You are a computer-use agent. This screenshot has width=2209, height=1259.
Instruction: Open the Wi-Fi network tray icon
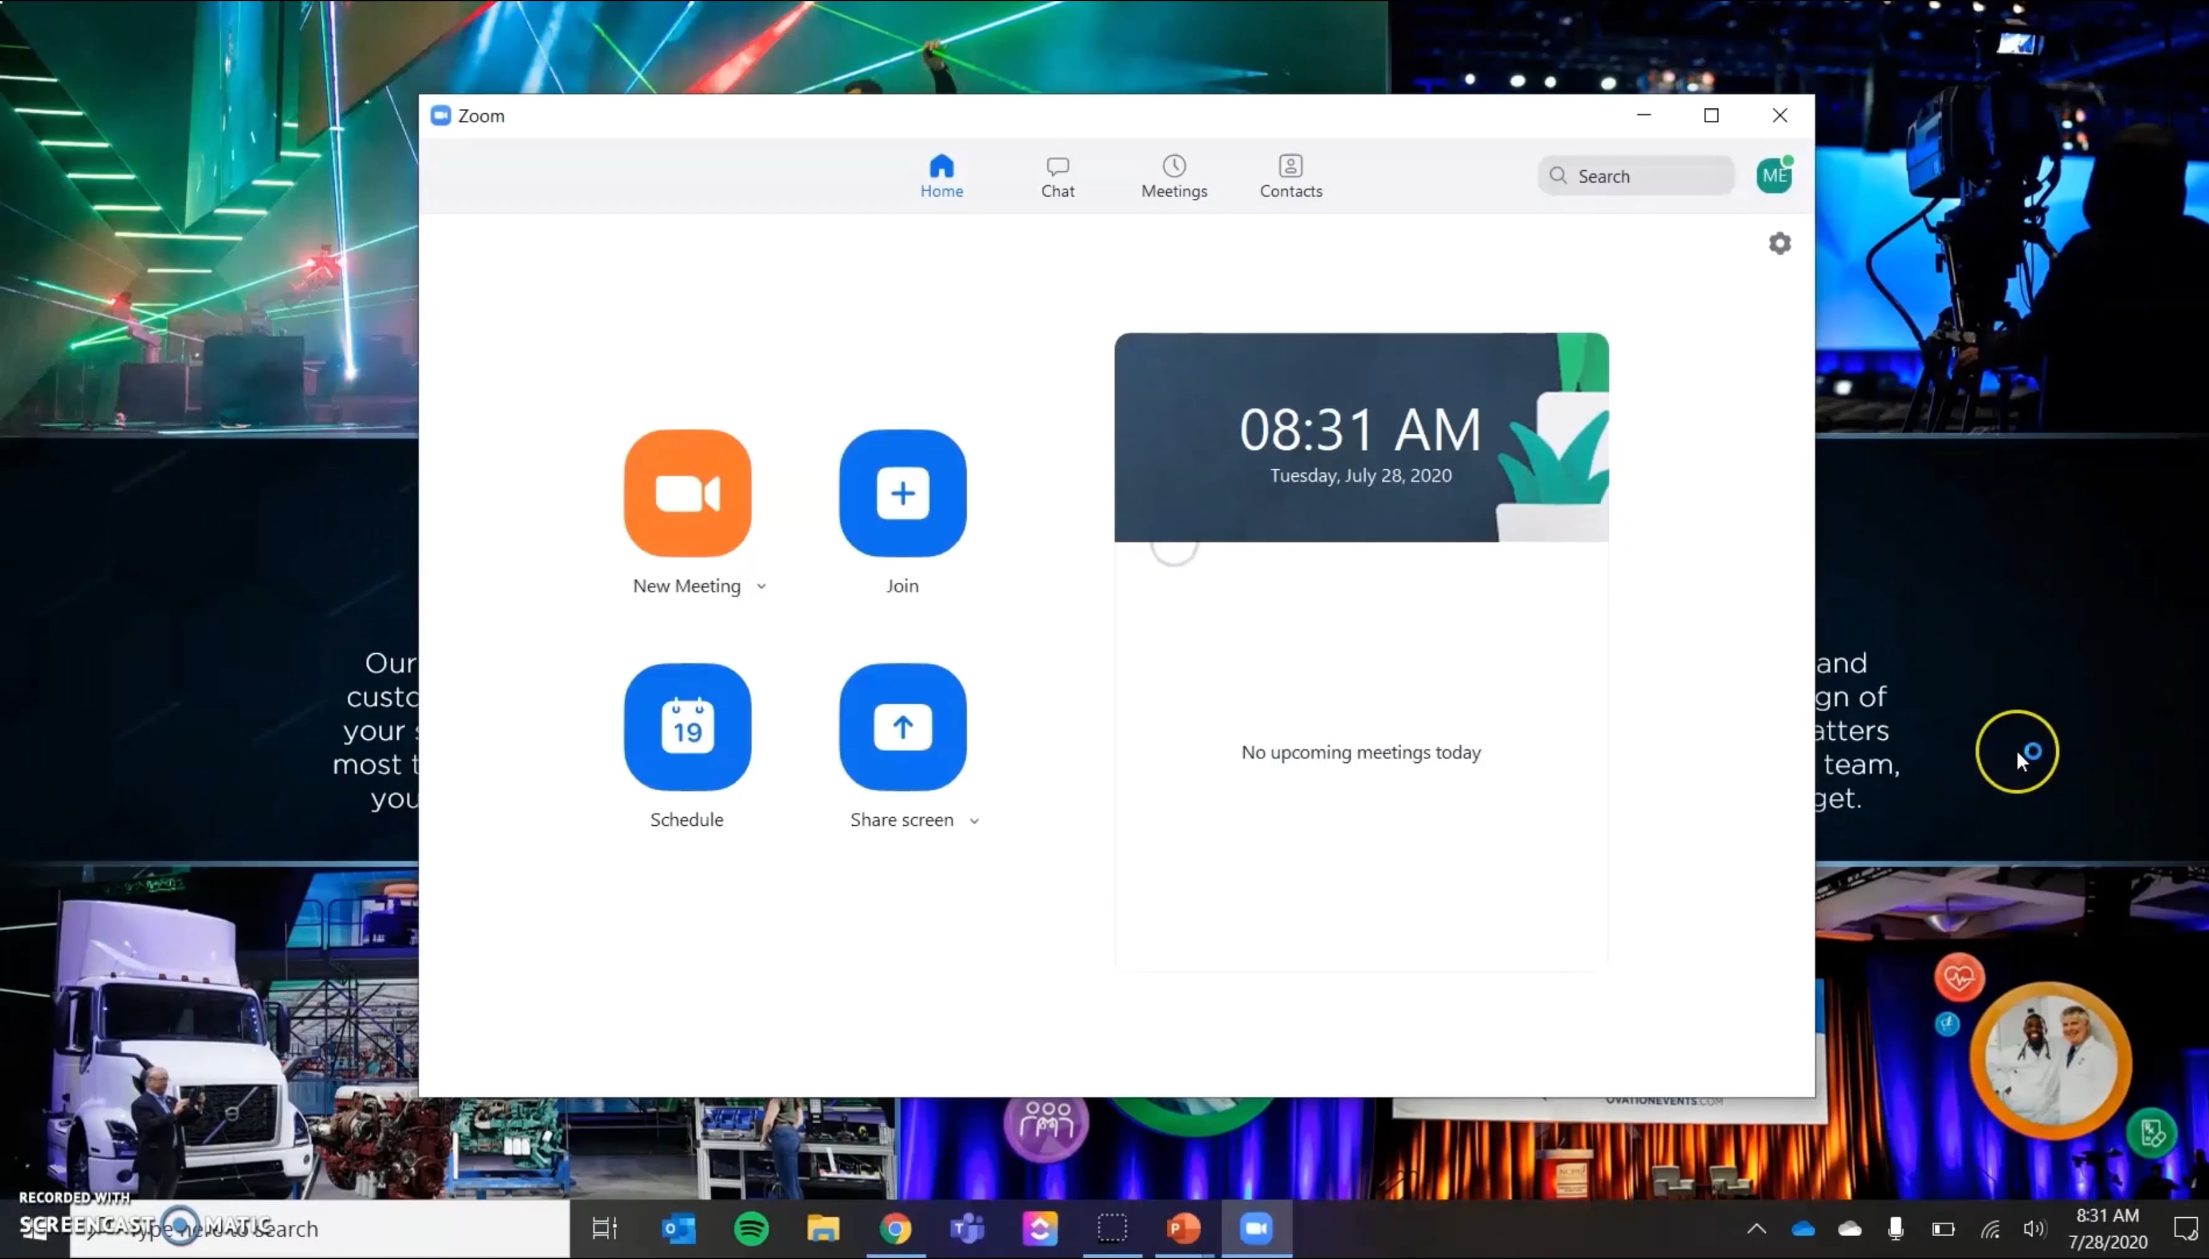pos(1990,1228)
